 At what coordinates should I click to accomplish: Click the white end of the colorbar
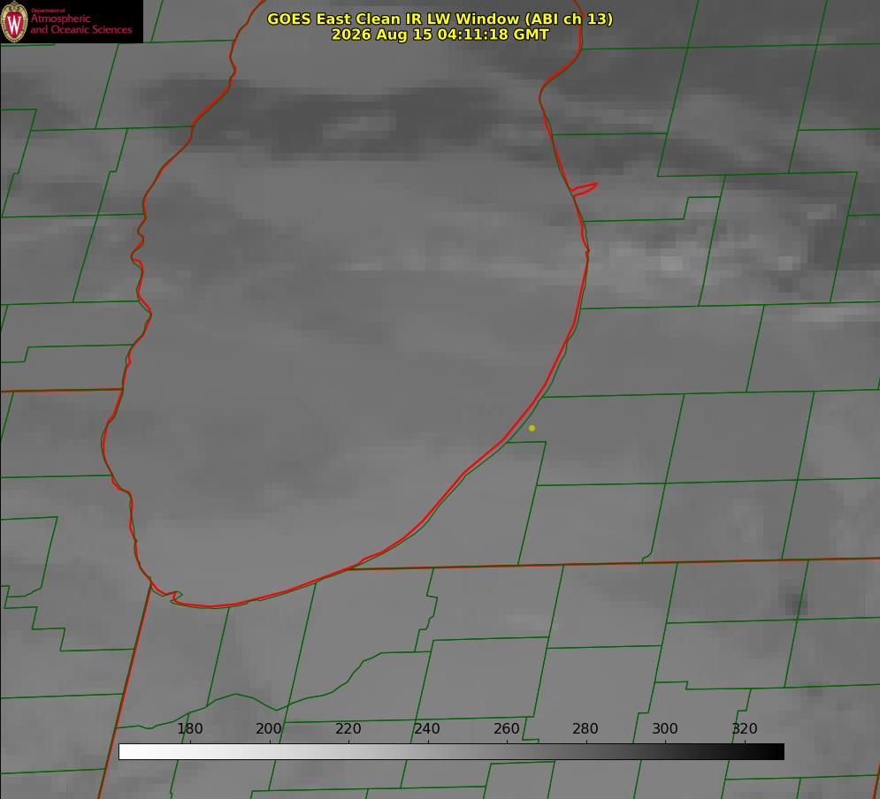pos(127,752)
